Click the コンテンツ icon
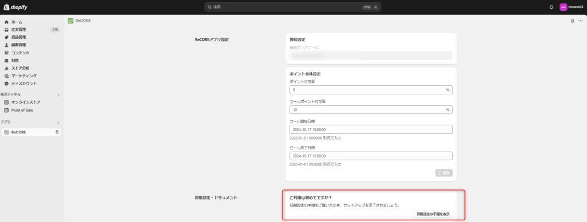This screenshot has width=587, height=222. pos(6,53)
